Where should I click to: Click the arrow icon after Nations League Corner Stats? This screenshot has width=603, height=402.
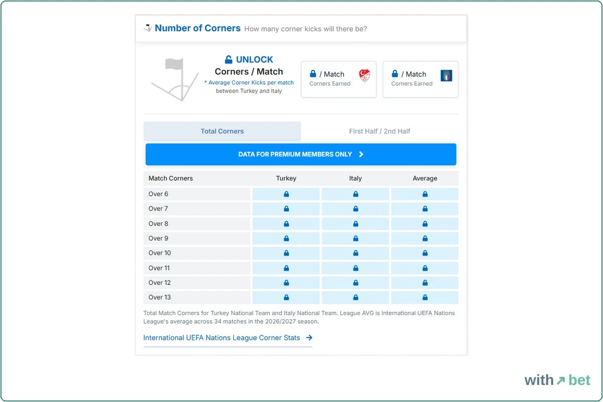point(309,338)
